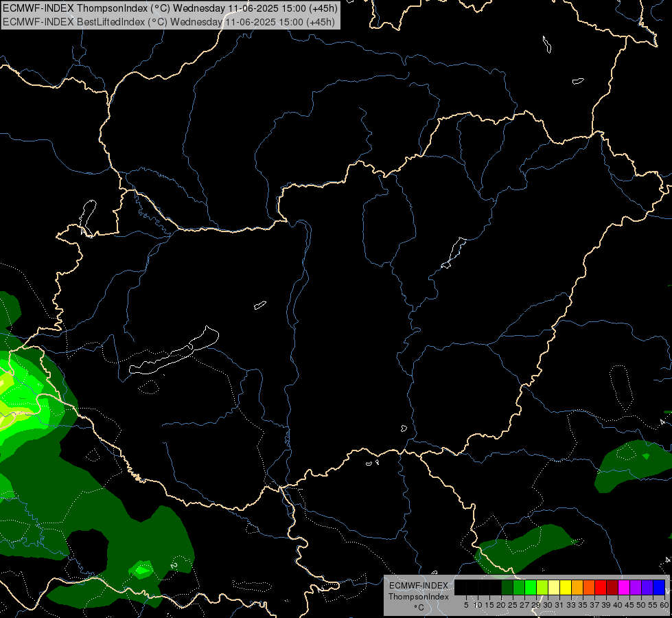Select the yellow-green 29–30 legend swatch
Viewport: 672px width, 618px height.
[x=542, y=587]
